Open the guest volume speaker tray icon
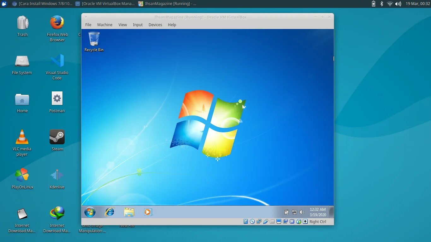Image resolution: width=431 pixels, height=242 pixels. [x=302, y=212]
